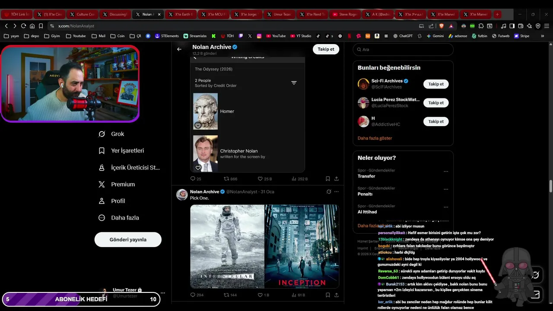Repost the Odyssey post with 866 reposts
Image resolution: width=553 pixels, height=311 pixels.
(230, 179)
